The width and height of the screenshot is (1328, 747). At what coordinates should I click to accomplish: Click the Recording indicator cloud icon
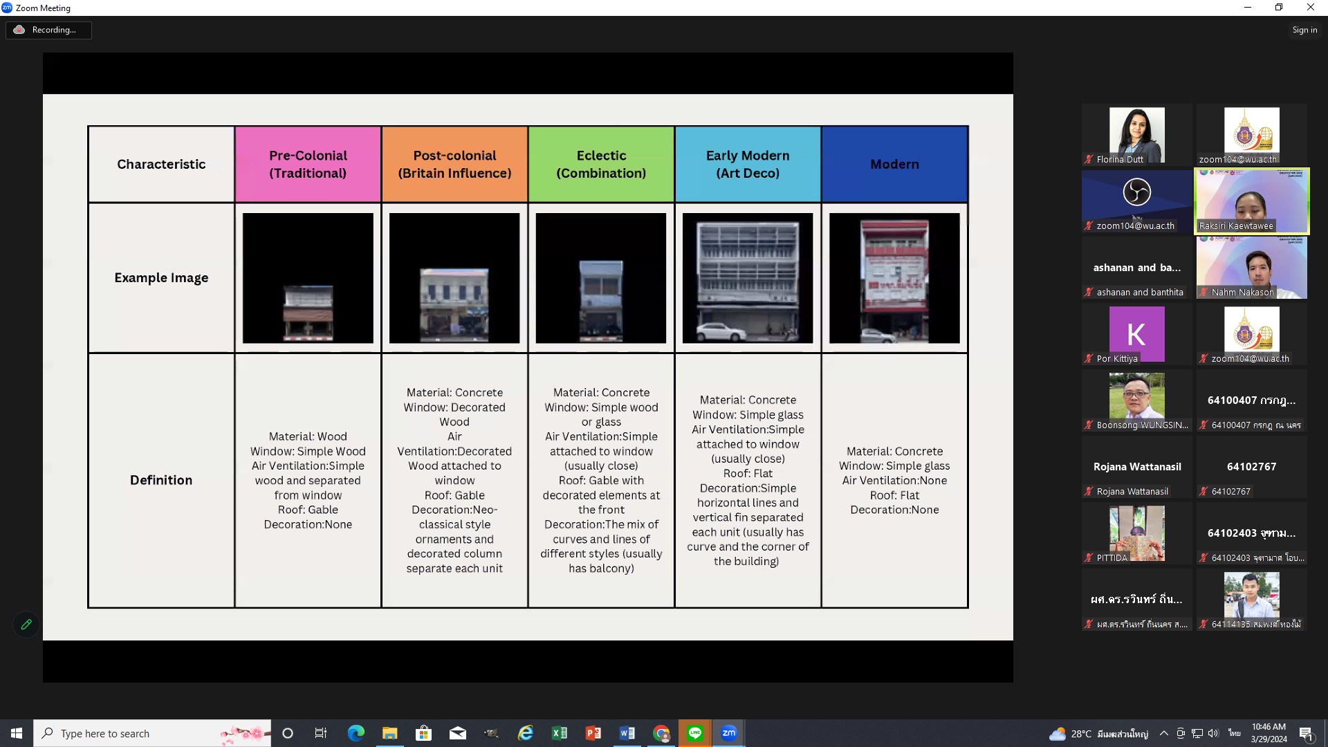pyautogui.click(x=19, y=30)
